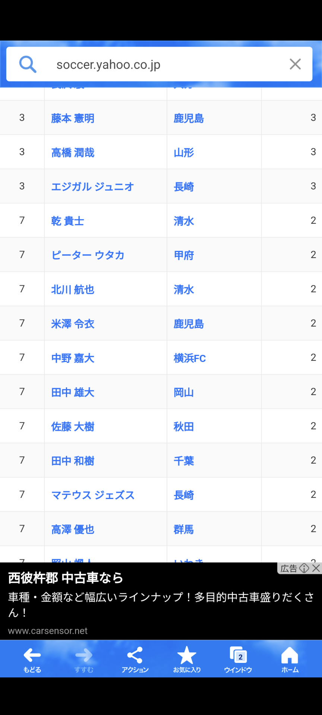Open player ピーター ウタカ link
This screenshot has width=322, height=715.
88,255
